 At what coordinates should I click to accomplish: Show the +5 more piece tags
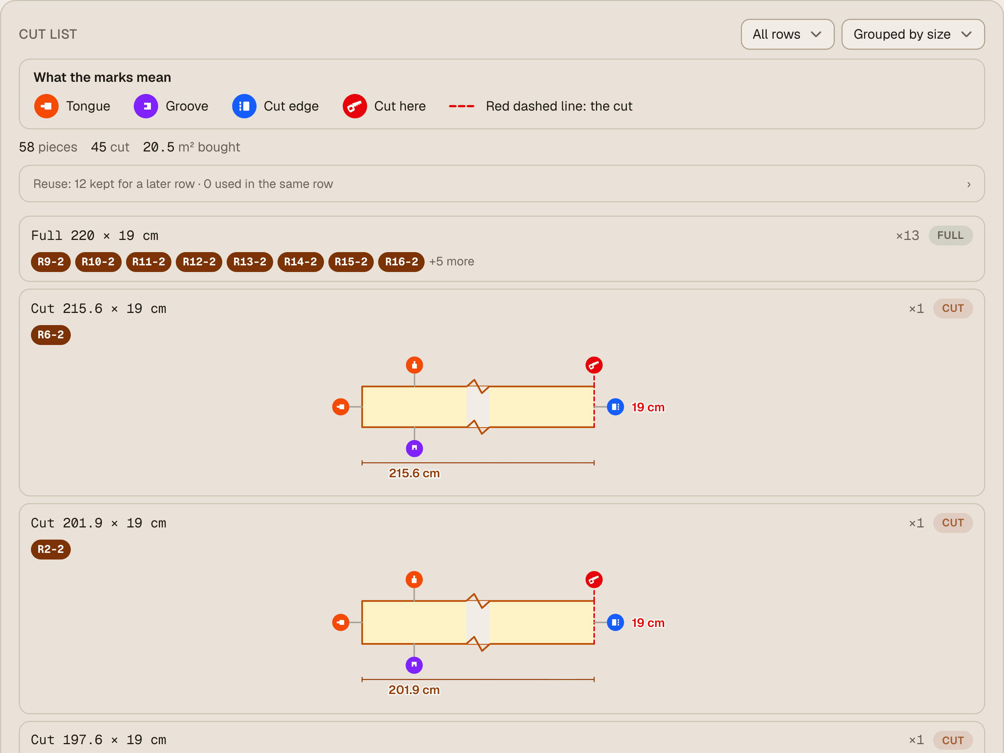pos(452,261)
